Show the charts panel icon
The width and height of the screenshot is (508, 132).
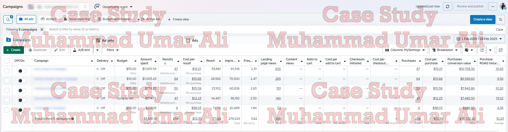click(x=501, y=50)
